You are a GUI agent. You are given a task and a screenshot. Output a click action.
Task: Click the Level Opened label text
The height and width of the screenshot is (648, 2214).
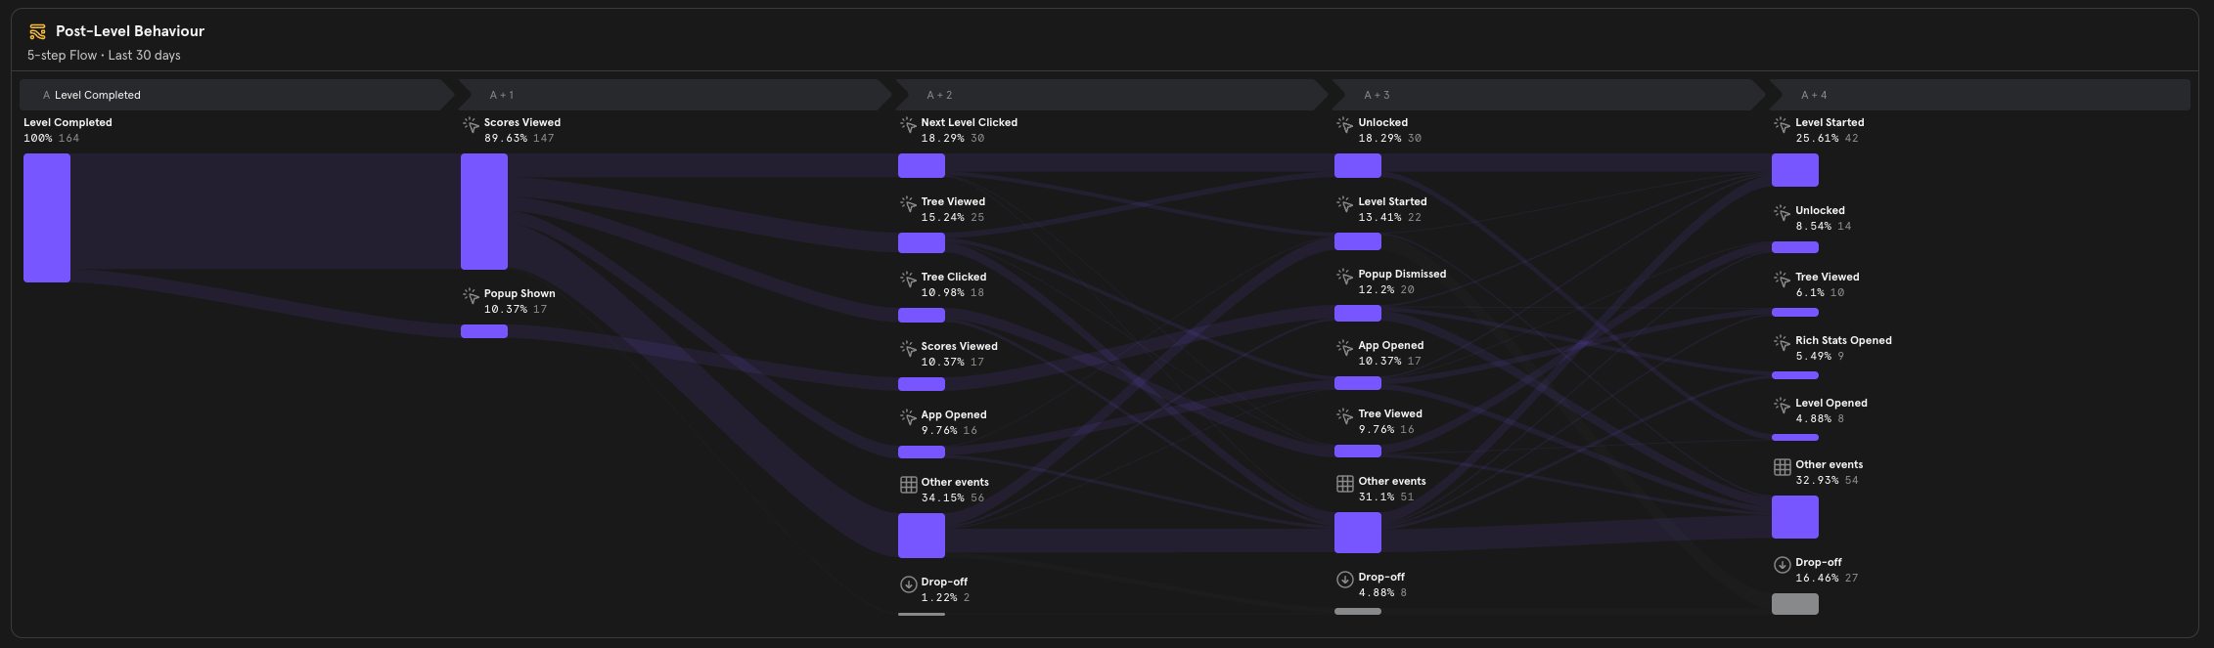click(1830, 403)
